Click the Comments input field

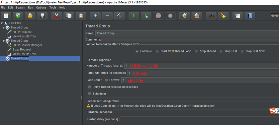(x=190, y=39)
